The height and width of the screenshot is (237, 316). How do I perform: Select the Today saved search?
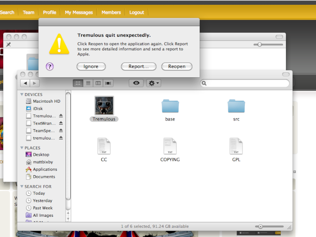[36, 193]
